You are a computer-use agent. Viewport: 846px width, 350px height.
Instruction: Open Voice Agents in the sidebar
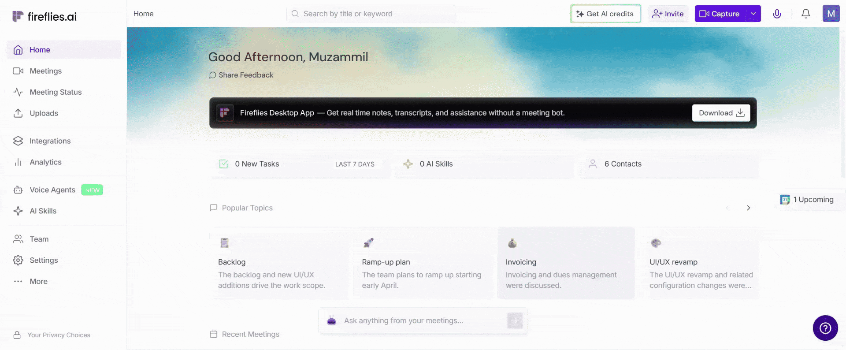[52, 190]
